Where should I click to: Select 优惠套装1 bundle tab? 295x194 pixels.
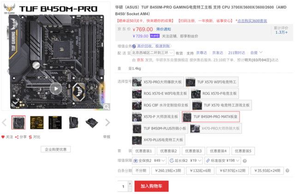[x=143, y=151]
